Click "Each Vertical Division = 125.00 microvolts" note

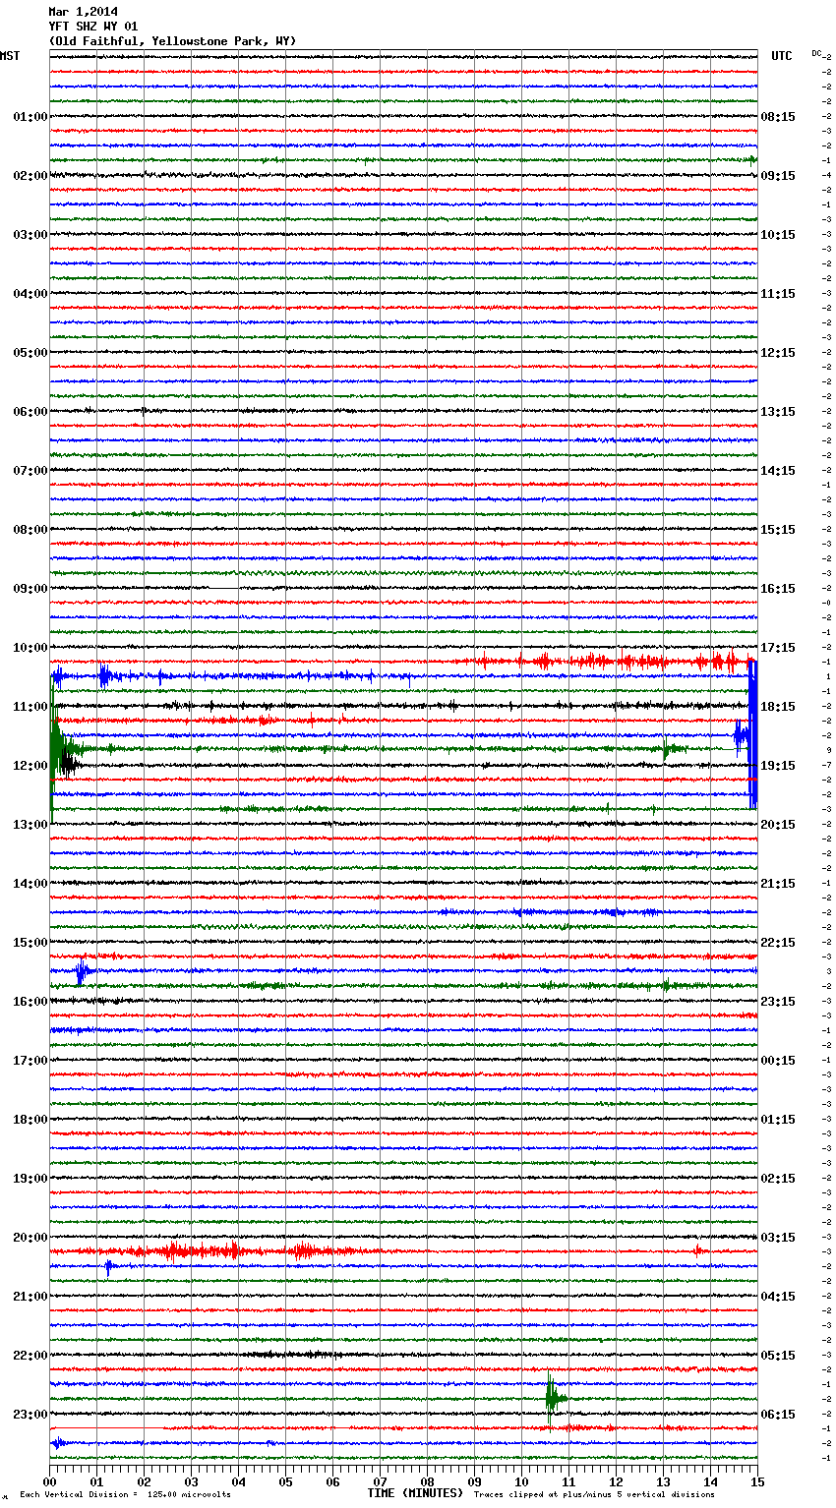[125, 1495]
